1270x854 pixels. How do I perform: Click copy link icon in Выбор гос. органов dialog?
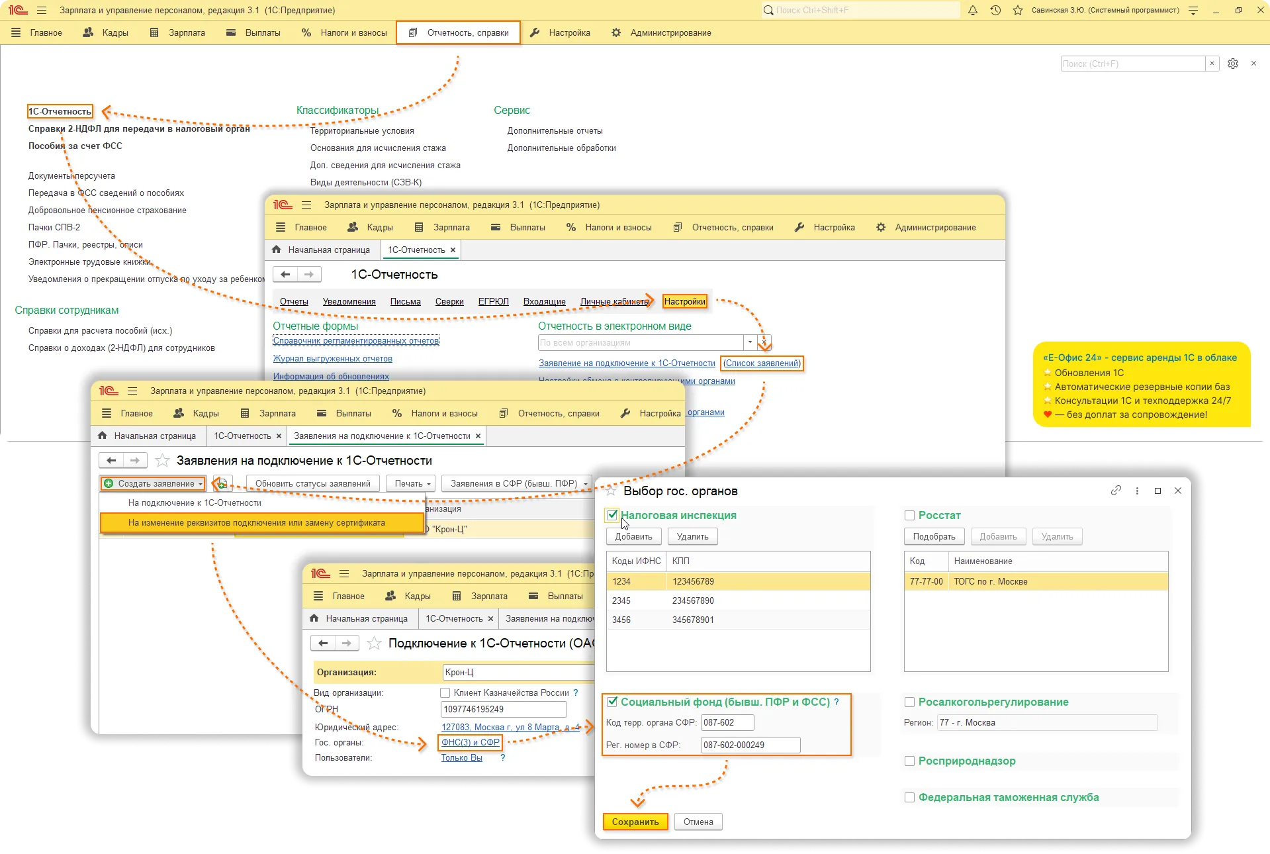coord(1116,491)
